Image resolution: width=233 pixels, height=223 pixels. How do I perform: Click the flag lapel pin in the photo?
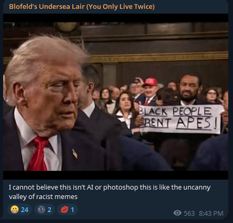[x=75, y=154]
